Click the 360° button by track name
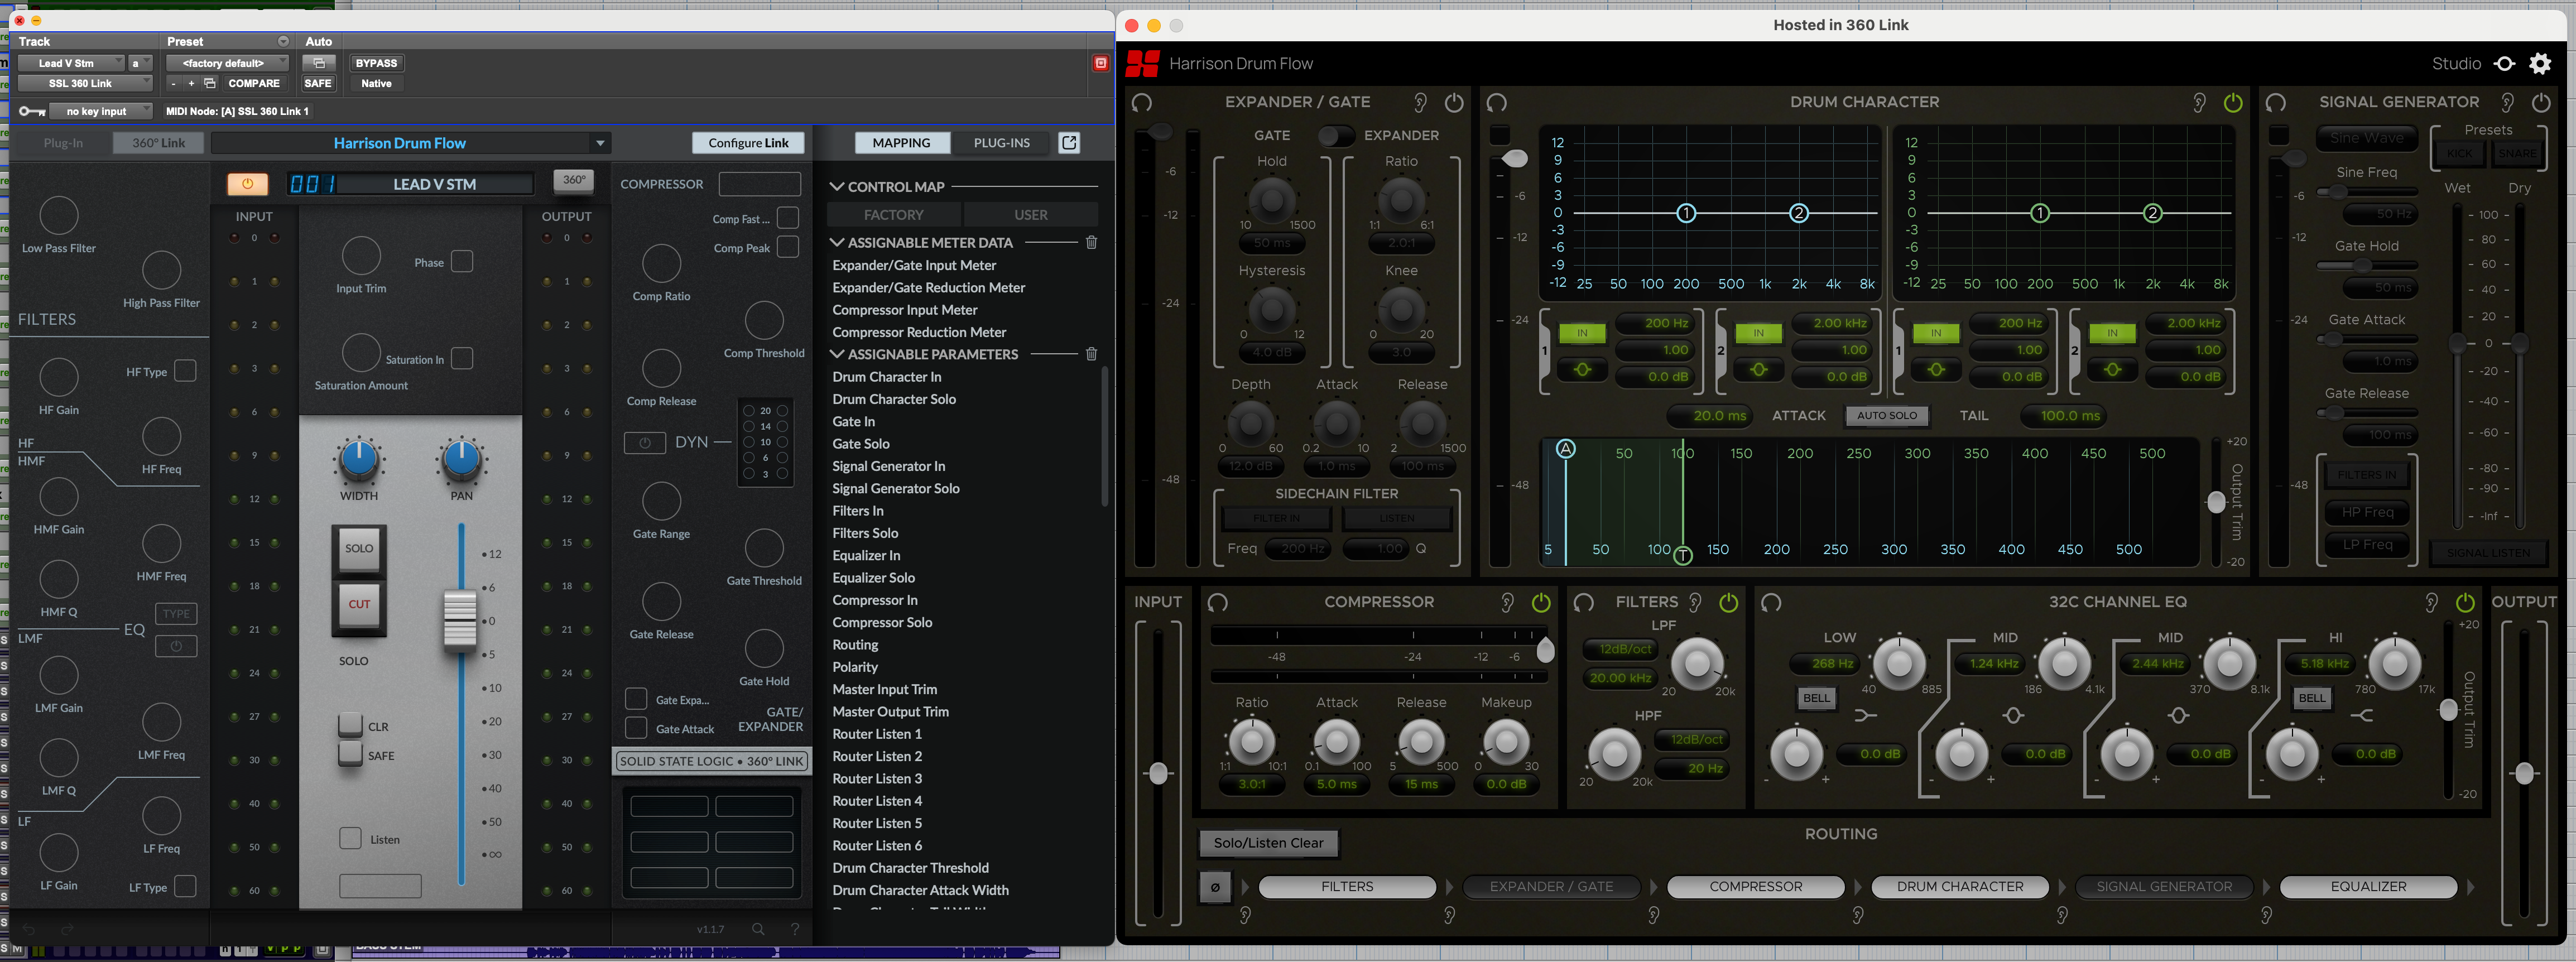Image resolution: width=2576 pixels, height=962 pixels. (574, 180)
